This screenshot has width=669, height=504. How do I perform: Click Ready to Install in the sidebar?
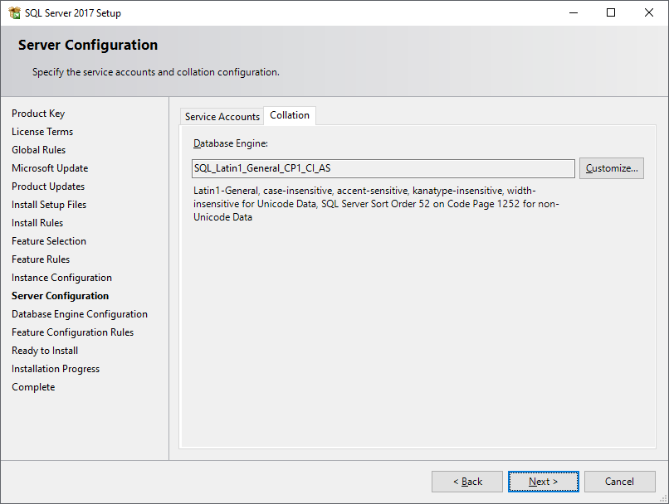pyautogui.click(x=45, y=351)
